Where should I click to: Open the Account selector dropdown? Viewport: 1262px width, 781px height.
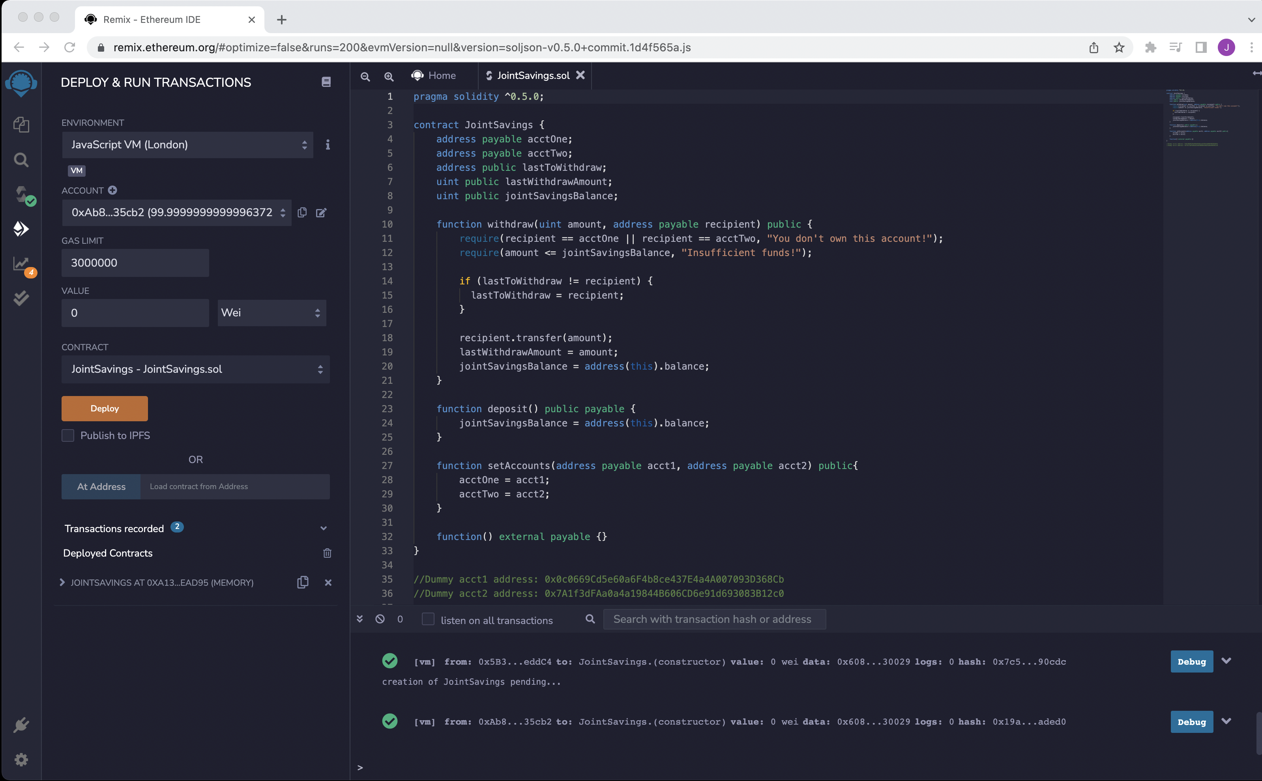point(177,212)
